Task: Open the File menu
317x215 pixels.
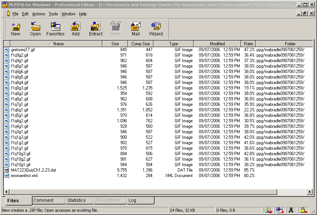Action: click(15, 14)
